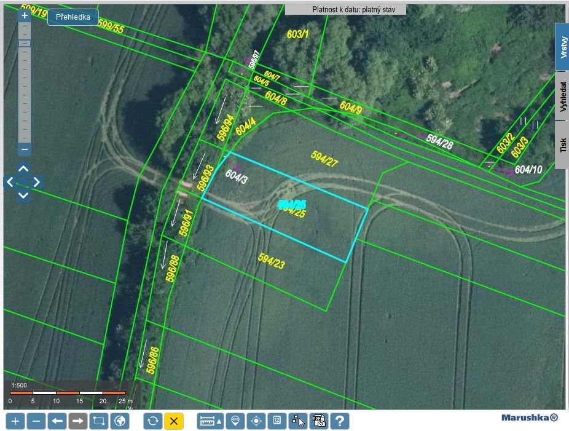Open the Tisk side tab

pos(562,144)
